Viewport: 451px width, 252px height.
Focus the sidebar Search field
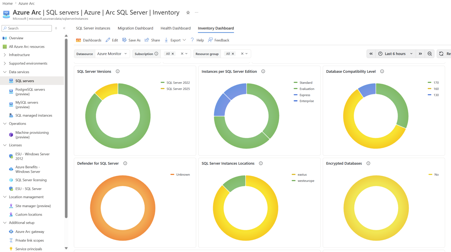coord(27,28)
